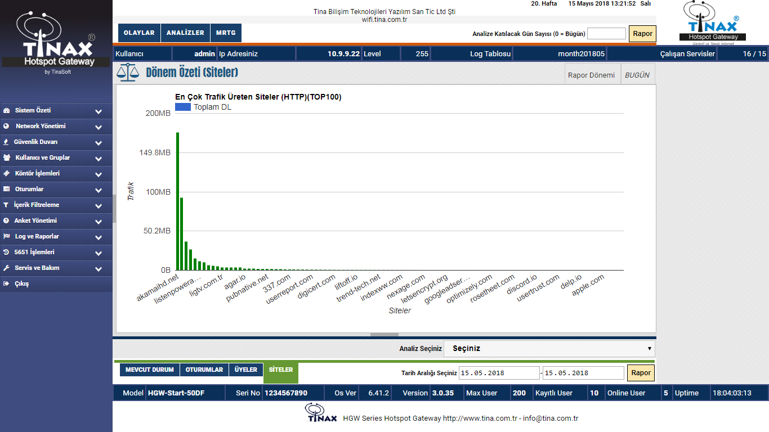Image resolution: width=769 pixels, height=432 pixels.
Task: Click the blue Toplam DL legend swatch
Action: pyautogui.click(x=183, y=107)
